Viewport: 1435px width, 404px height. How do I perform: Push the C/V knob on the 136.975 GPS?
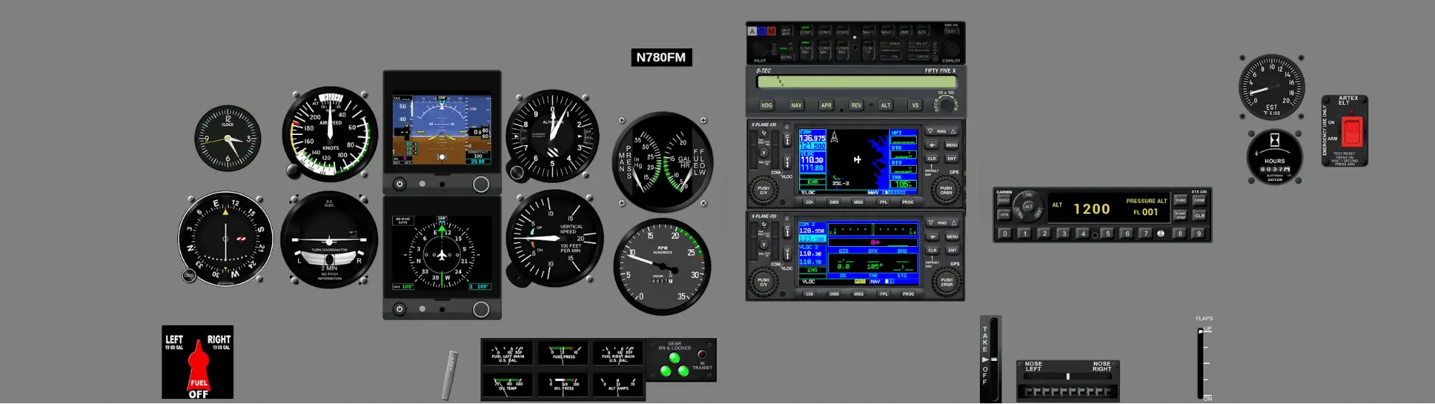(x=764, y=191)
